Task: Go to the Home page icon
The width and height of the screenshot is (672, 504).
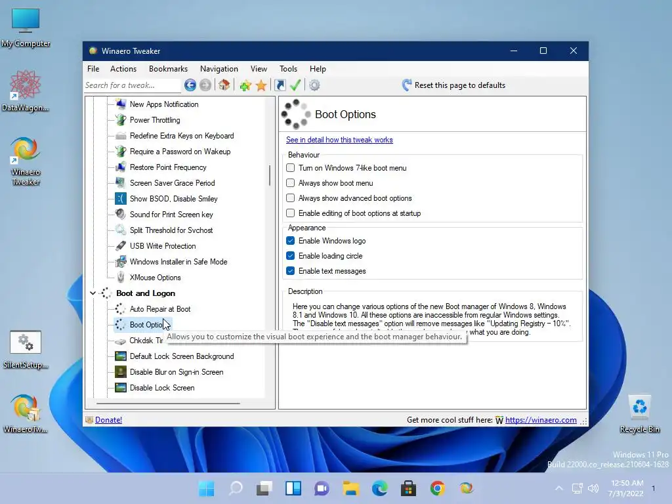Action: pyautogui.click(x=224, y=85)
